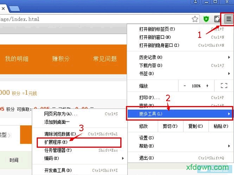Select 打开新的标签页 menu item

click(x=180, y=29)
